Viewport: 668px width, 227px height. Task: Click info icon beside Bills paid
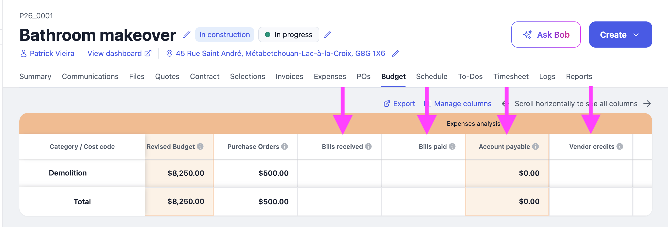[x=452, y=146]
